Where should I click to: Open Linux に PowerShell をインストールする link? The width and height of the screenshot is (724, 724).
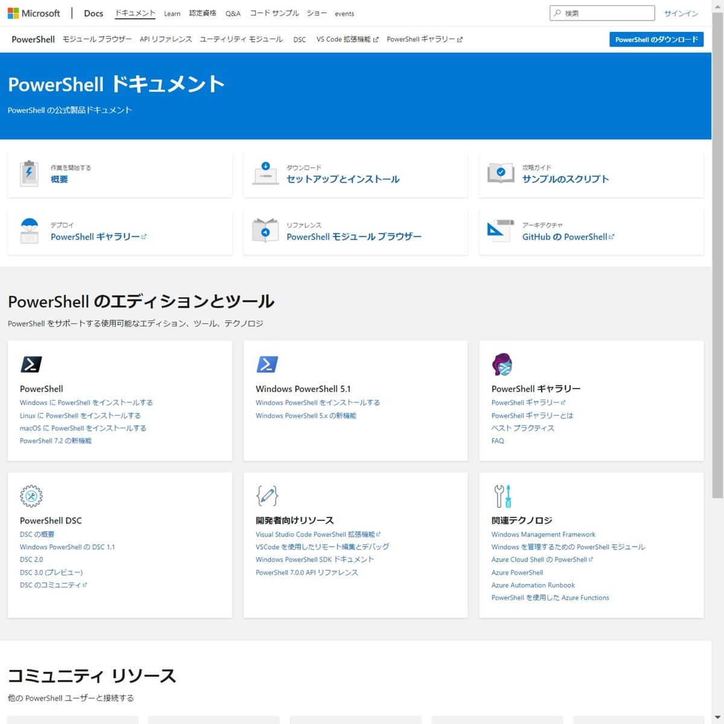[80, 415]
